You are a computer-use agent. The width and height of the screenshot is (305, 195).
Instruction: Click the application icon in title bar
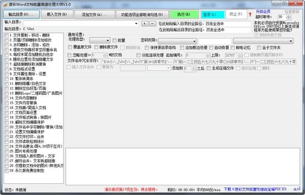[x=5, y=5]
